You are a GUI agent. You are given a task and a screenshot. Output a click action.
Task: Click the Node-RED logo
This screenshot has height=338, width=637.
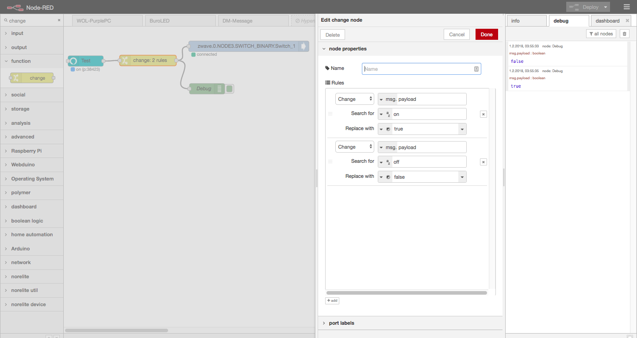pyautogui.click(x=15, y=8)
